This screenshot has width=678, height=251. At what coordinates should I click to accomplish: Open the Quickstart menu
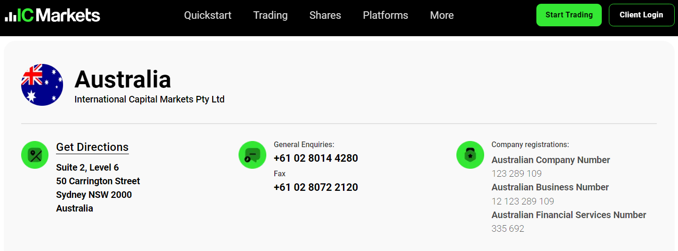pyautogui.click(x=207, y=15)
